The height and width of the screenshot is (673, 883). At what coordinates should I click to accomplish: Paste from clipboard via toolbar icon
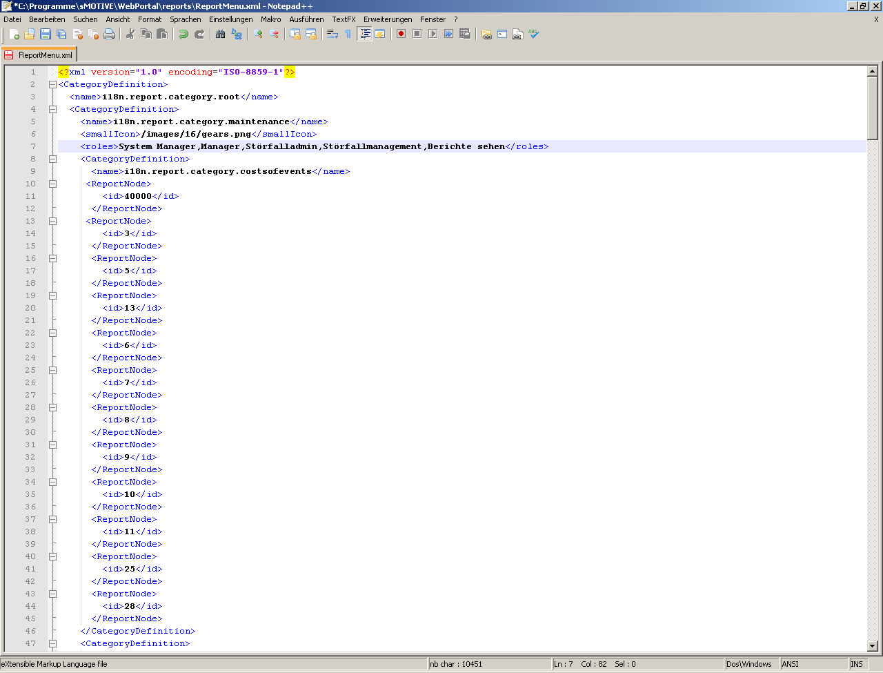[x=162, y=34]
